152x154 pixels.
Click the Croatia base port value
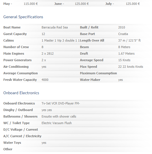point(123,34)
